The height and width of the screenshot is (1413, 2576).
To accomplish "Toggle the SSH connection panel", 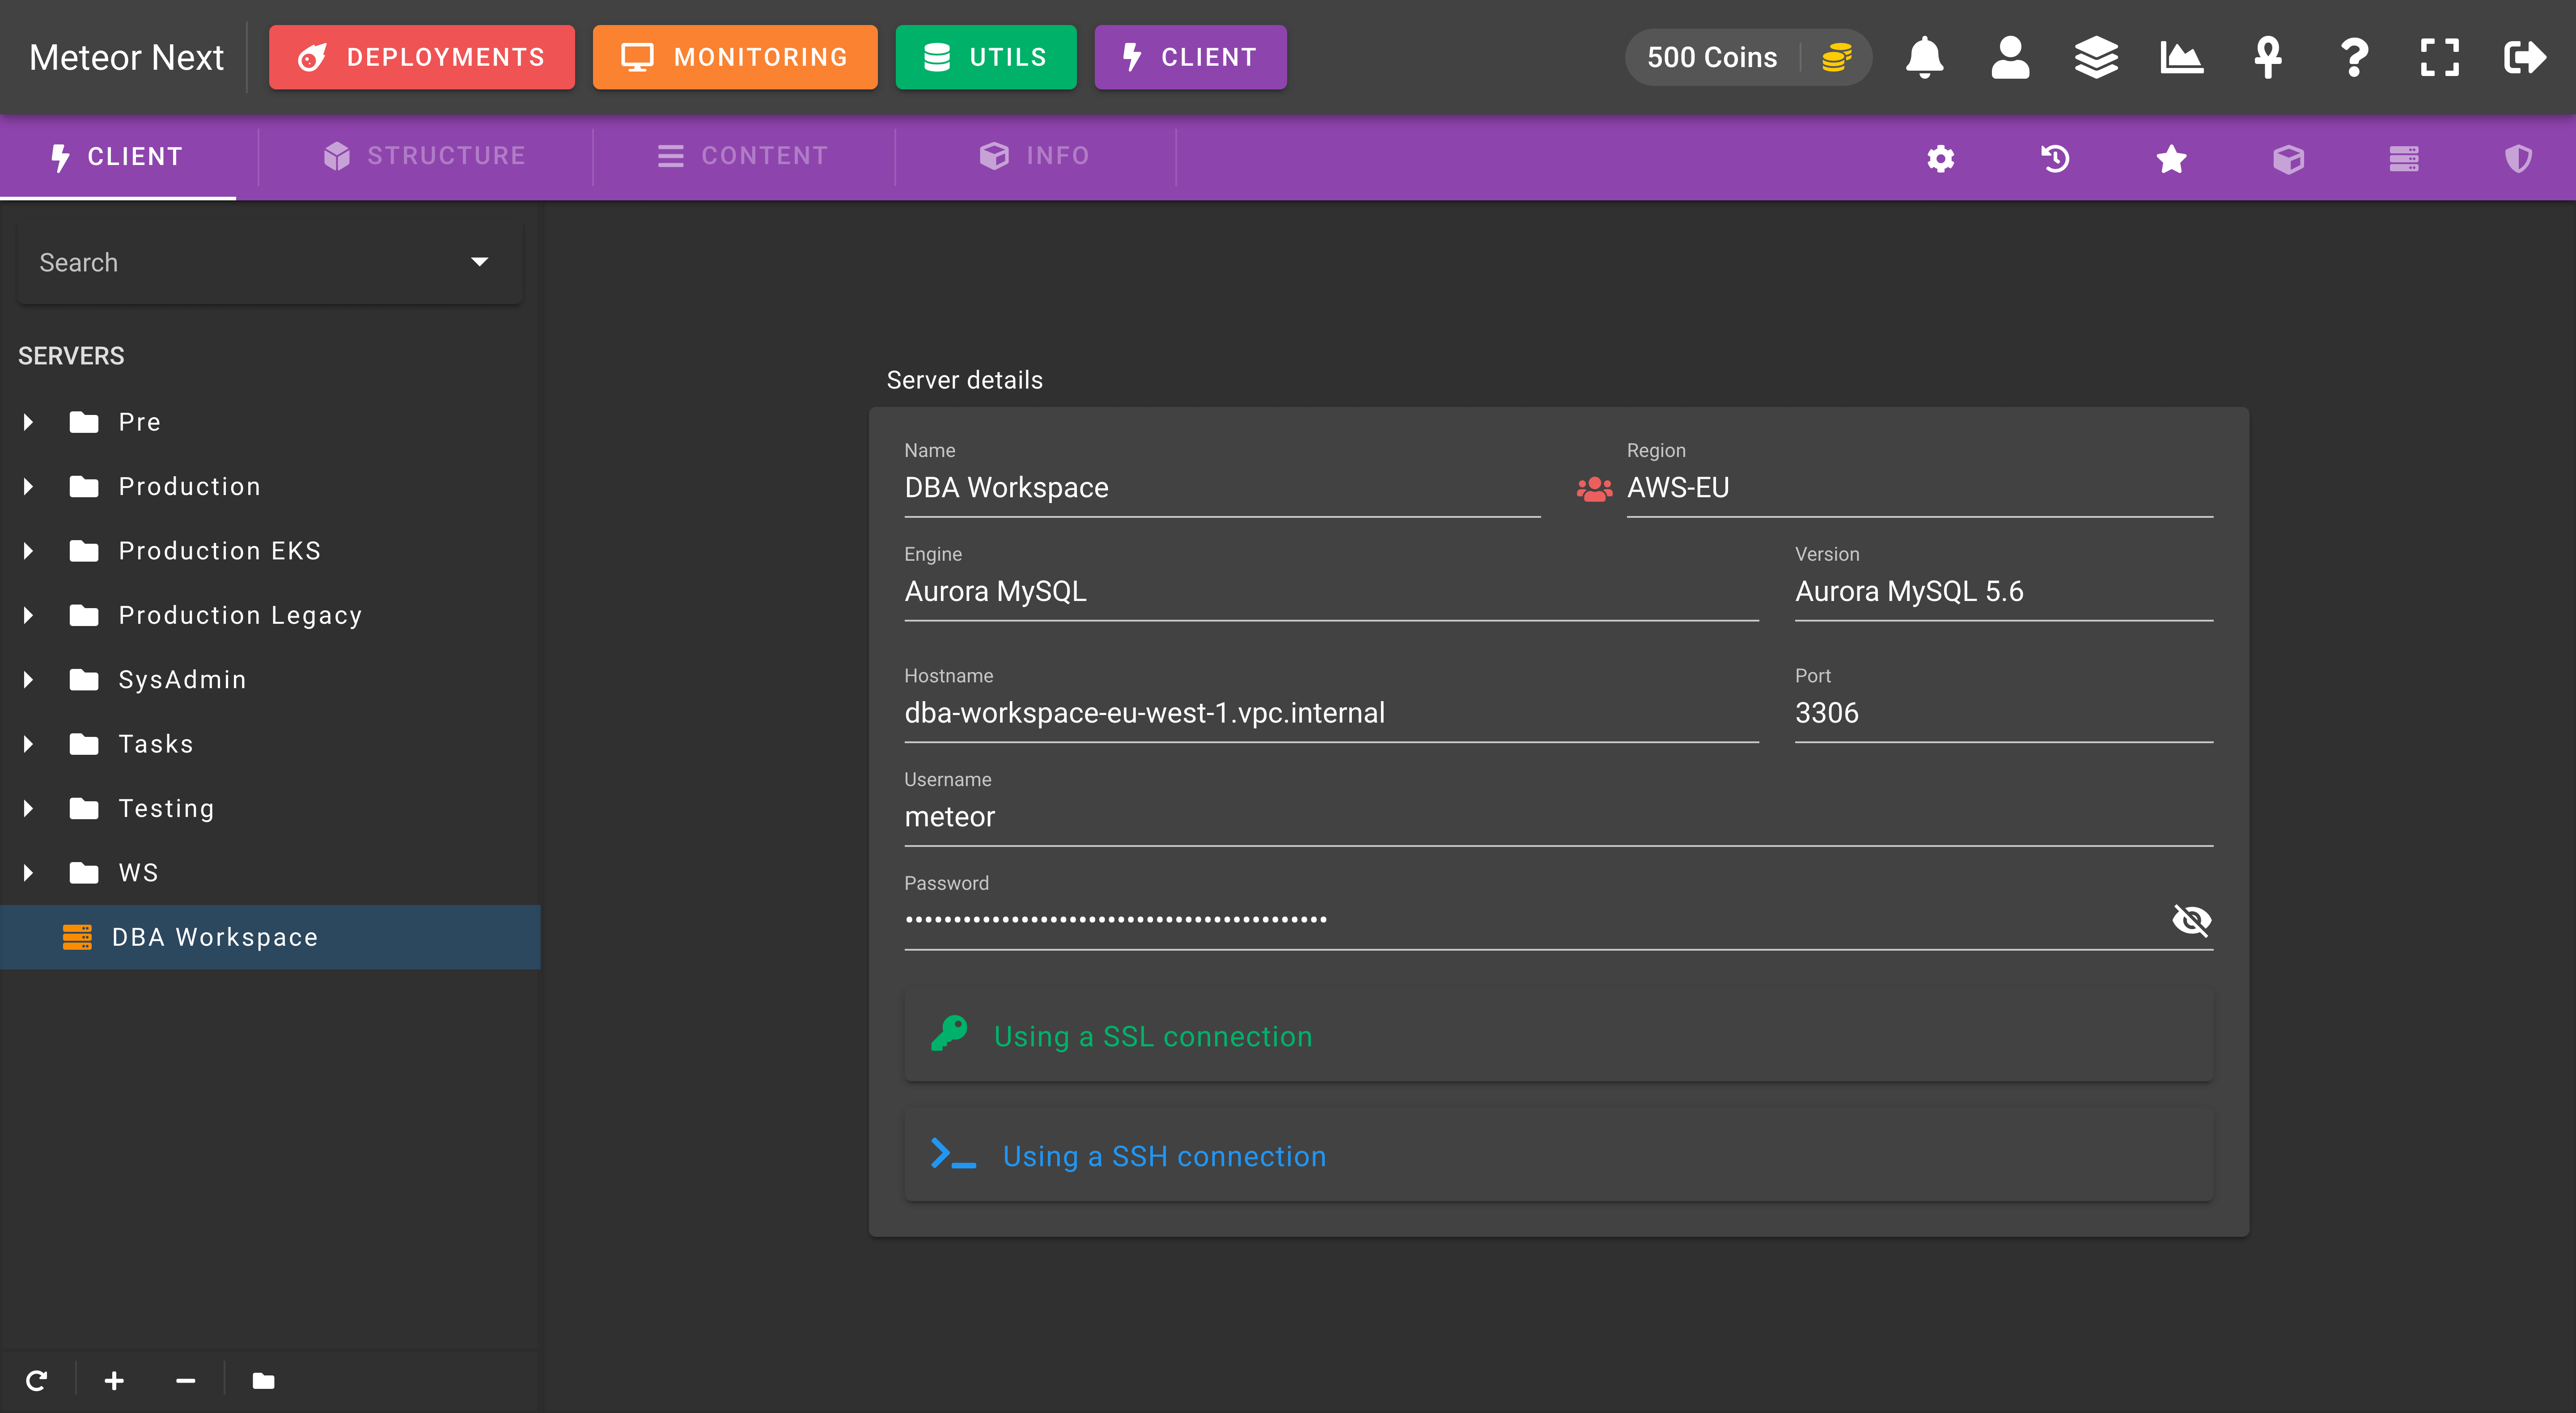I will 1558,1156.
